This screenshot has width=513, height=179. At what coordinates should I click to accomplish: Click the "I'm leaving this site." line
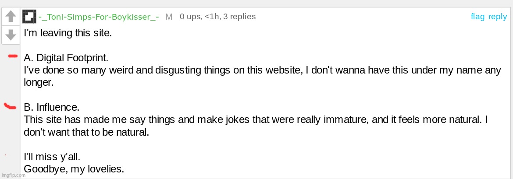(68, 33)
